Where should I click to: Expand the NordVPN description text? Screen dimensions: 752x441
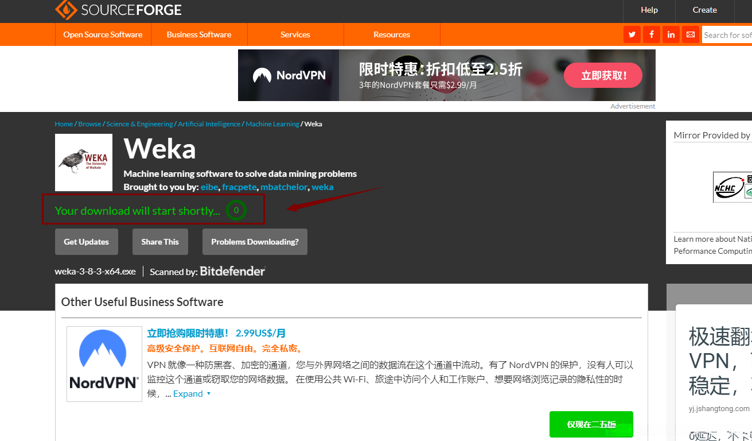click(188, 393)
